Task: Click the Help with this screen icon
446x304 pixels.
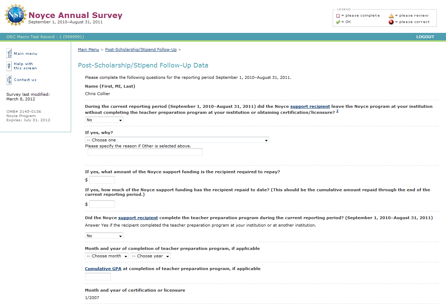Action: pyautogui.click(x=9, y=66)
